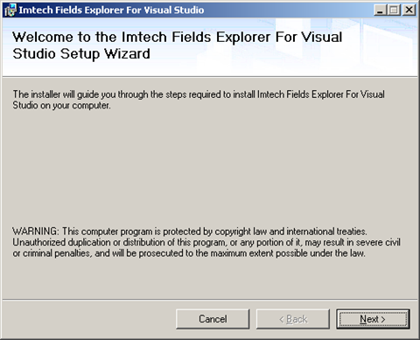
Task: Click the divider line under the header banner
Action: click(x=210, y=77)
